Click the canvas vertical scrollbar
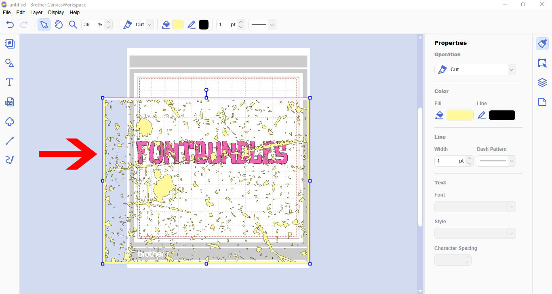 [420, 167]
